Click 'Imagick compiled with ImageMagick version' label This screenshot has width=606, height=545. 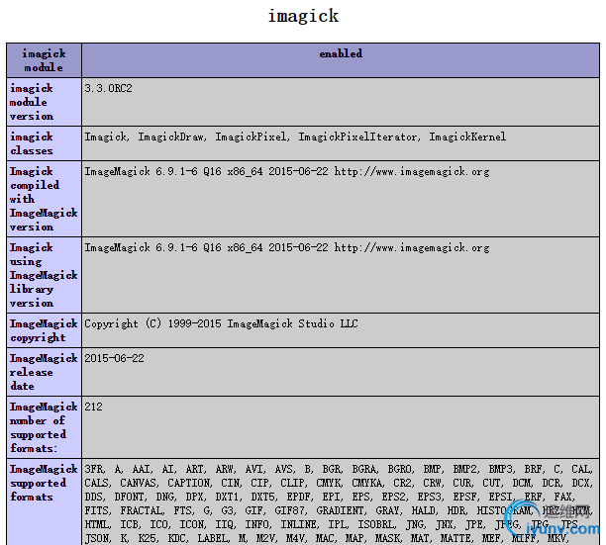[44, 199]
